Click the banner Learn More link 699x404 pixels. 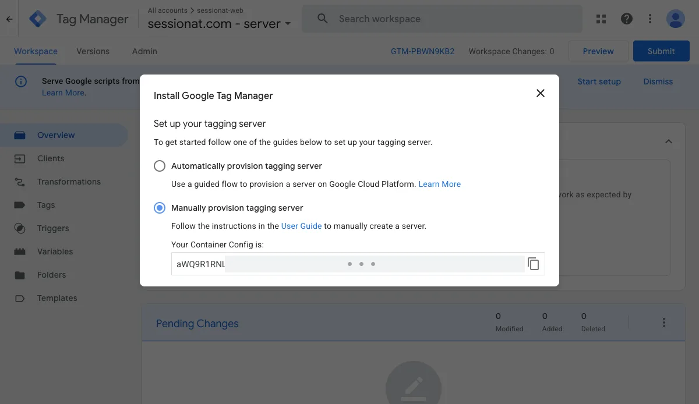click(63, 93)
